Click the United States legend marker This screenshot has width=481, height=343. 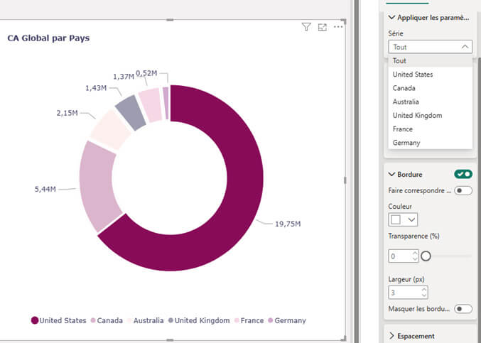click(35, 320)
